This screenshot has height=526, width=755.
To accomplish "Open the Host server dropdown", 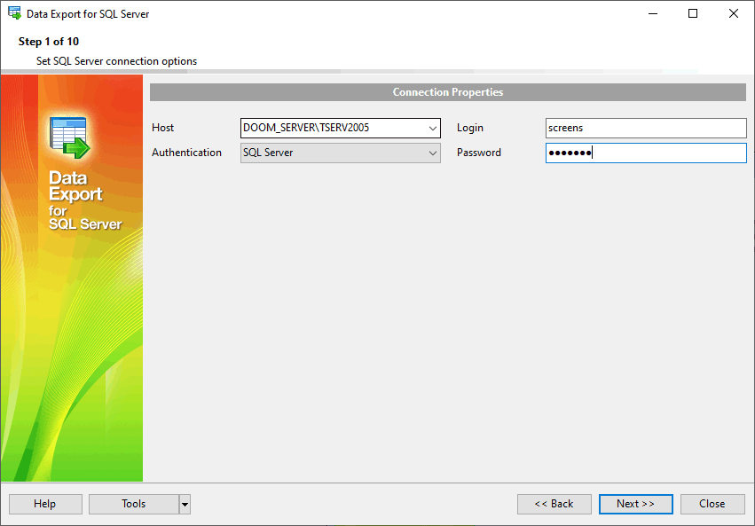I will point(431,128).
